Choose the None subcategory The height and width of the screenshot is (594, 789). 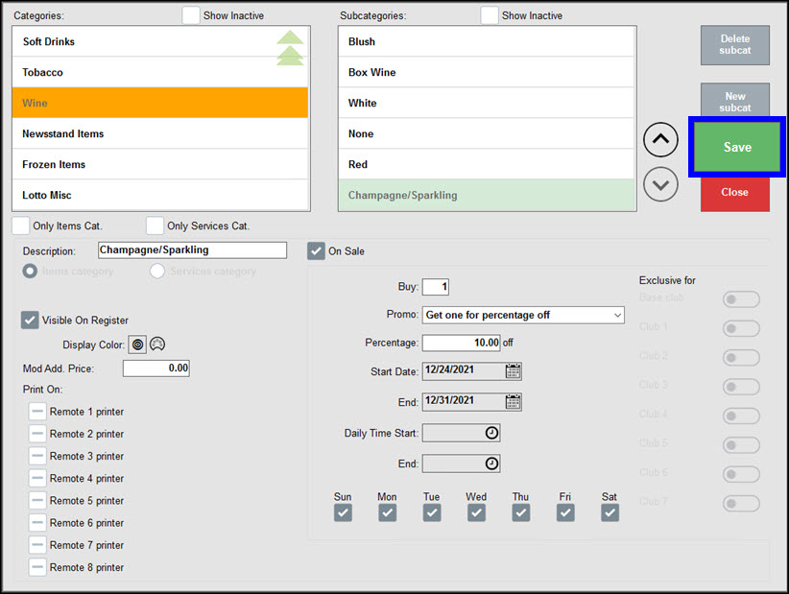[487, 133]
